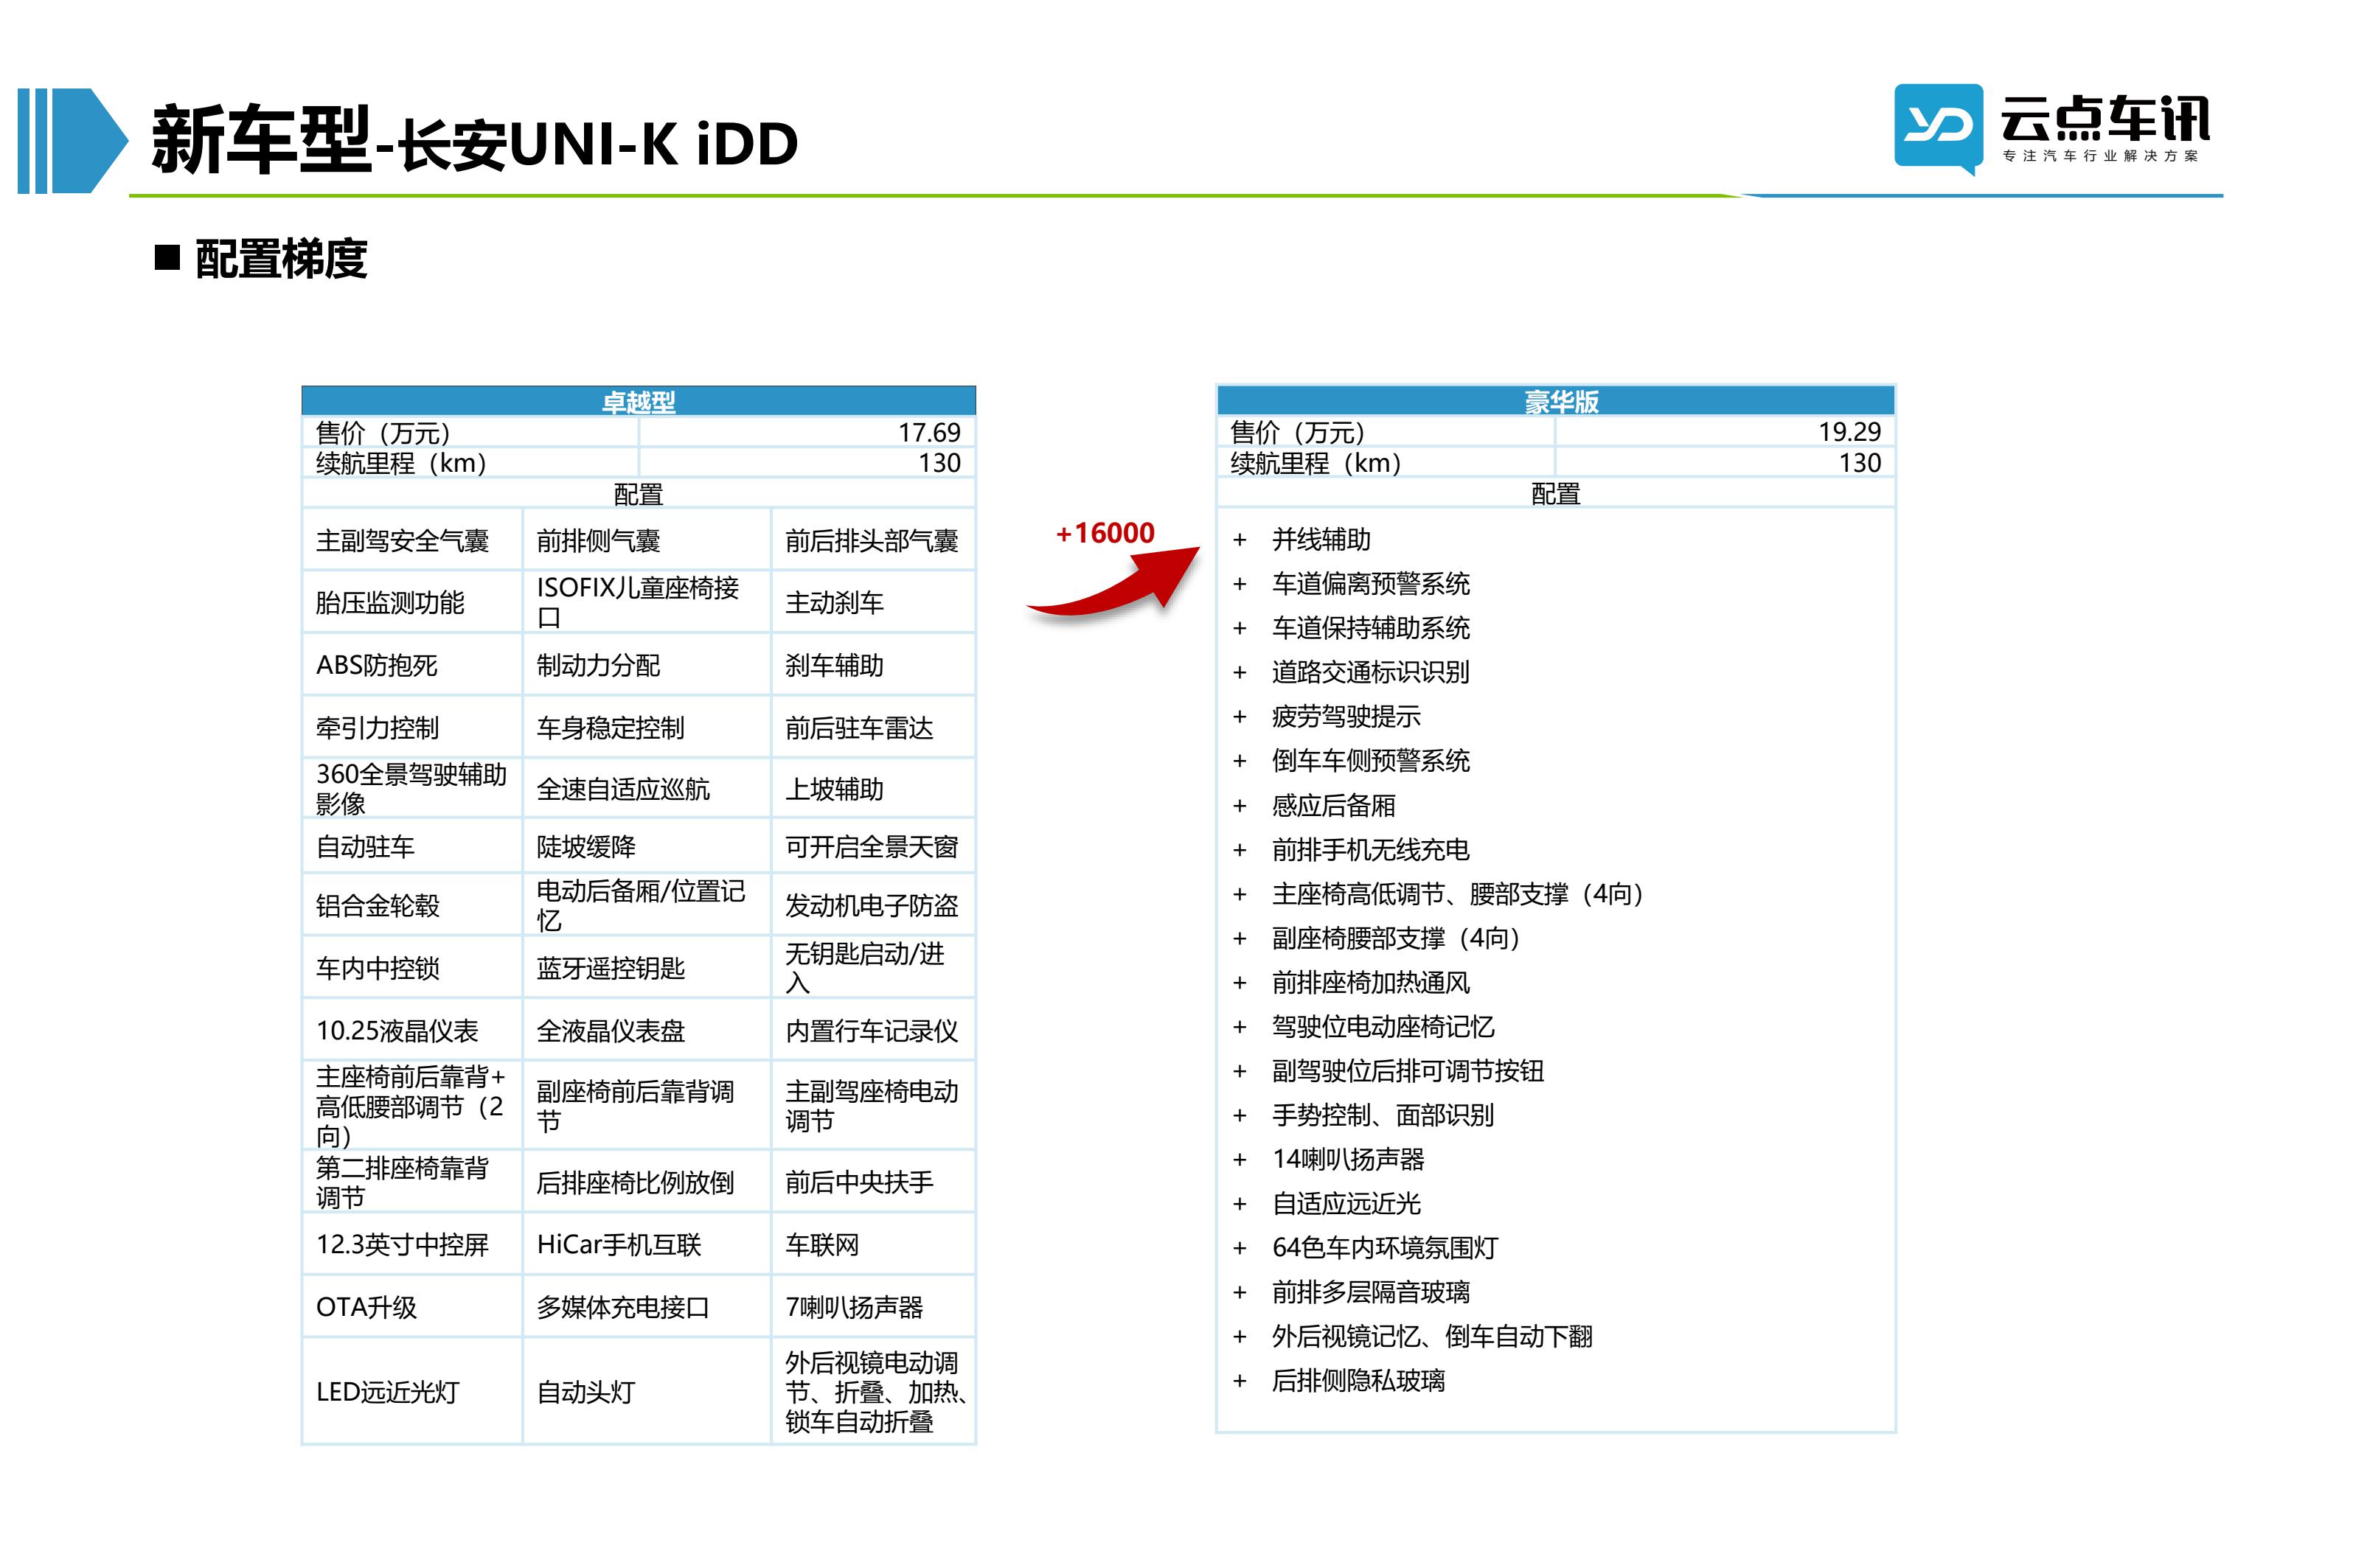This screenshot has width=2353, height=1568.
Task: Click the LED远近光灯 cell
Action: pos(412,1392)
